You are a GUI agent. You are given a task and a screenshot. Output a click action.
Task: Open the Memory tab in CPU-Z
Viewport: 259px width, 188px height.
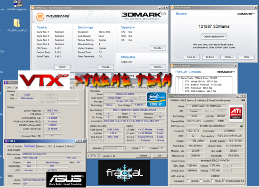41,146
